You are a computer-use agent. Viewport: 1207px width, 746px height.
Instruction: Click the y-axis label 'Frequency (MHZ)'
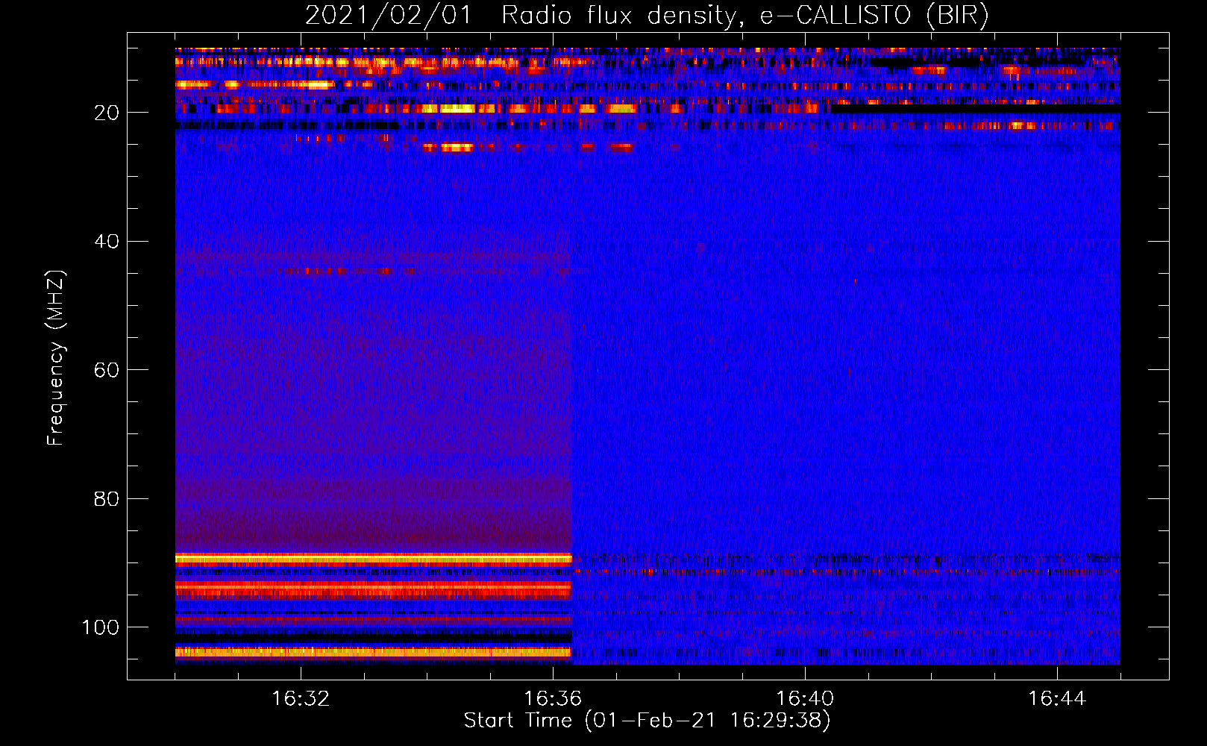point(56,357)
